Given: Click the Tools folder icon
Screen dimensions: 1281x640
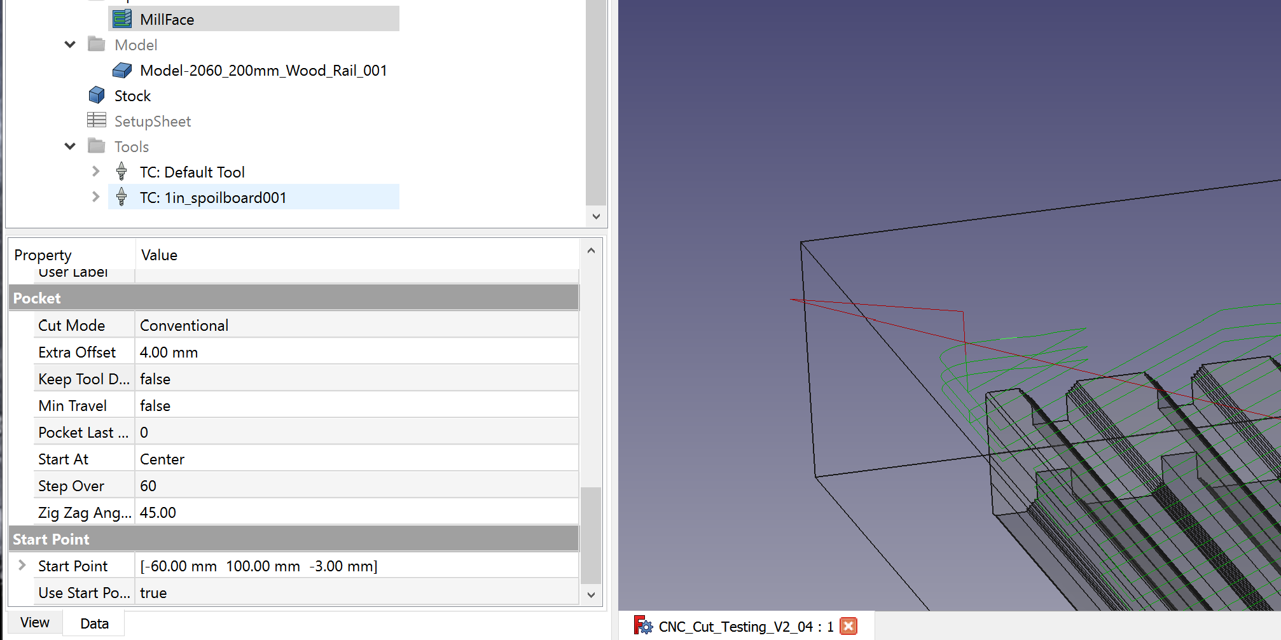Looking at the screenshot, I should (96, 146).
